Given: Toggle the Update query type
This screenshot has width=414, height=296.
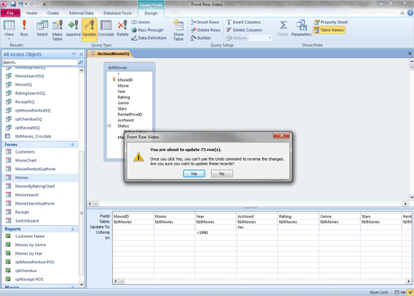Looking at the screenshot, I should [x=89, y=29].
